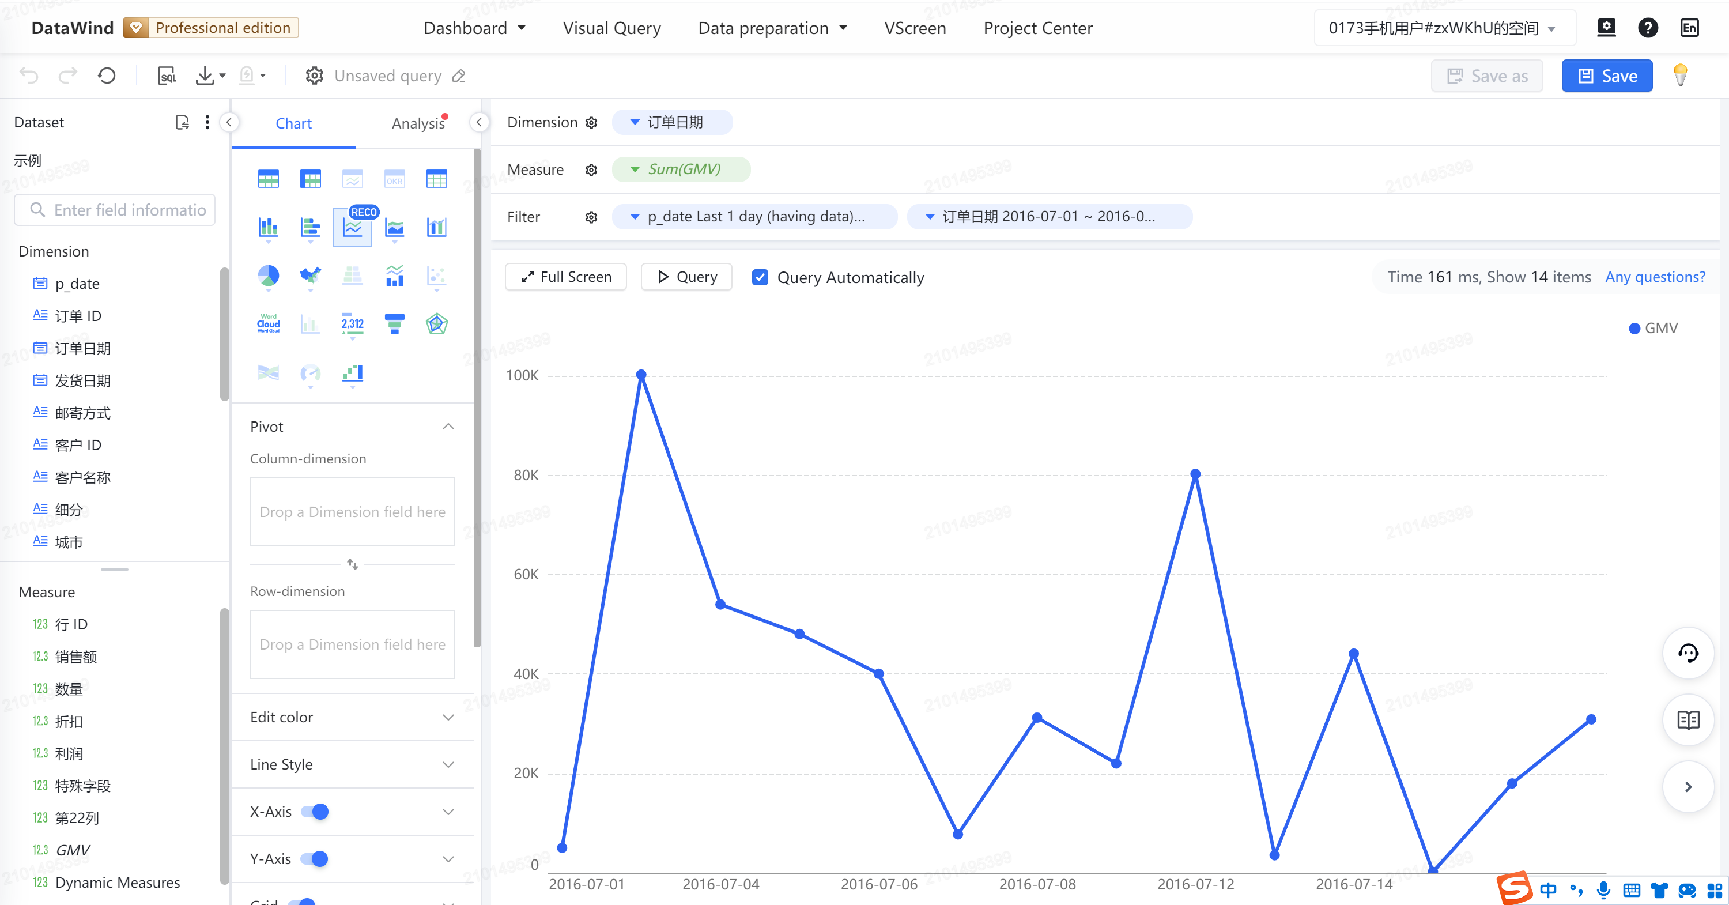
Task: Open the SQL view icon
Action: coord(167,76)
